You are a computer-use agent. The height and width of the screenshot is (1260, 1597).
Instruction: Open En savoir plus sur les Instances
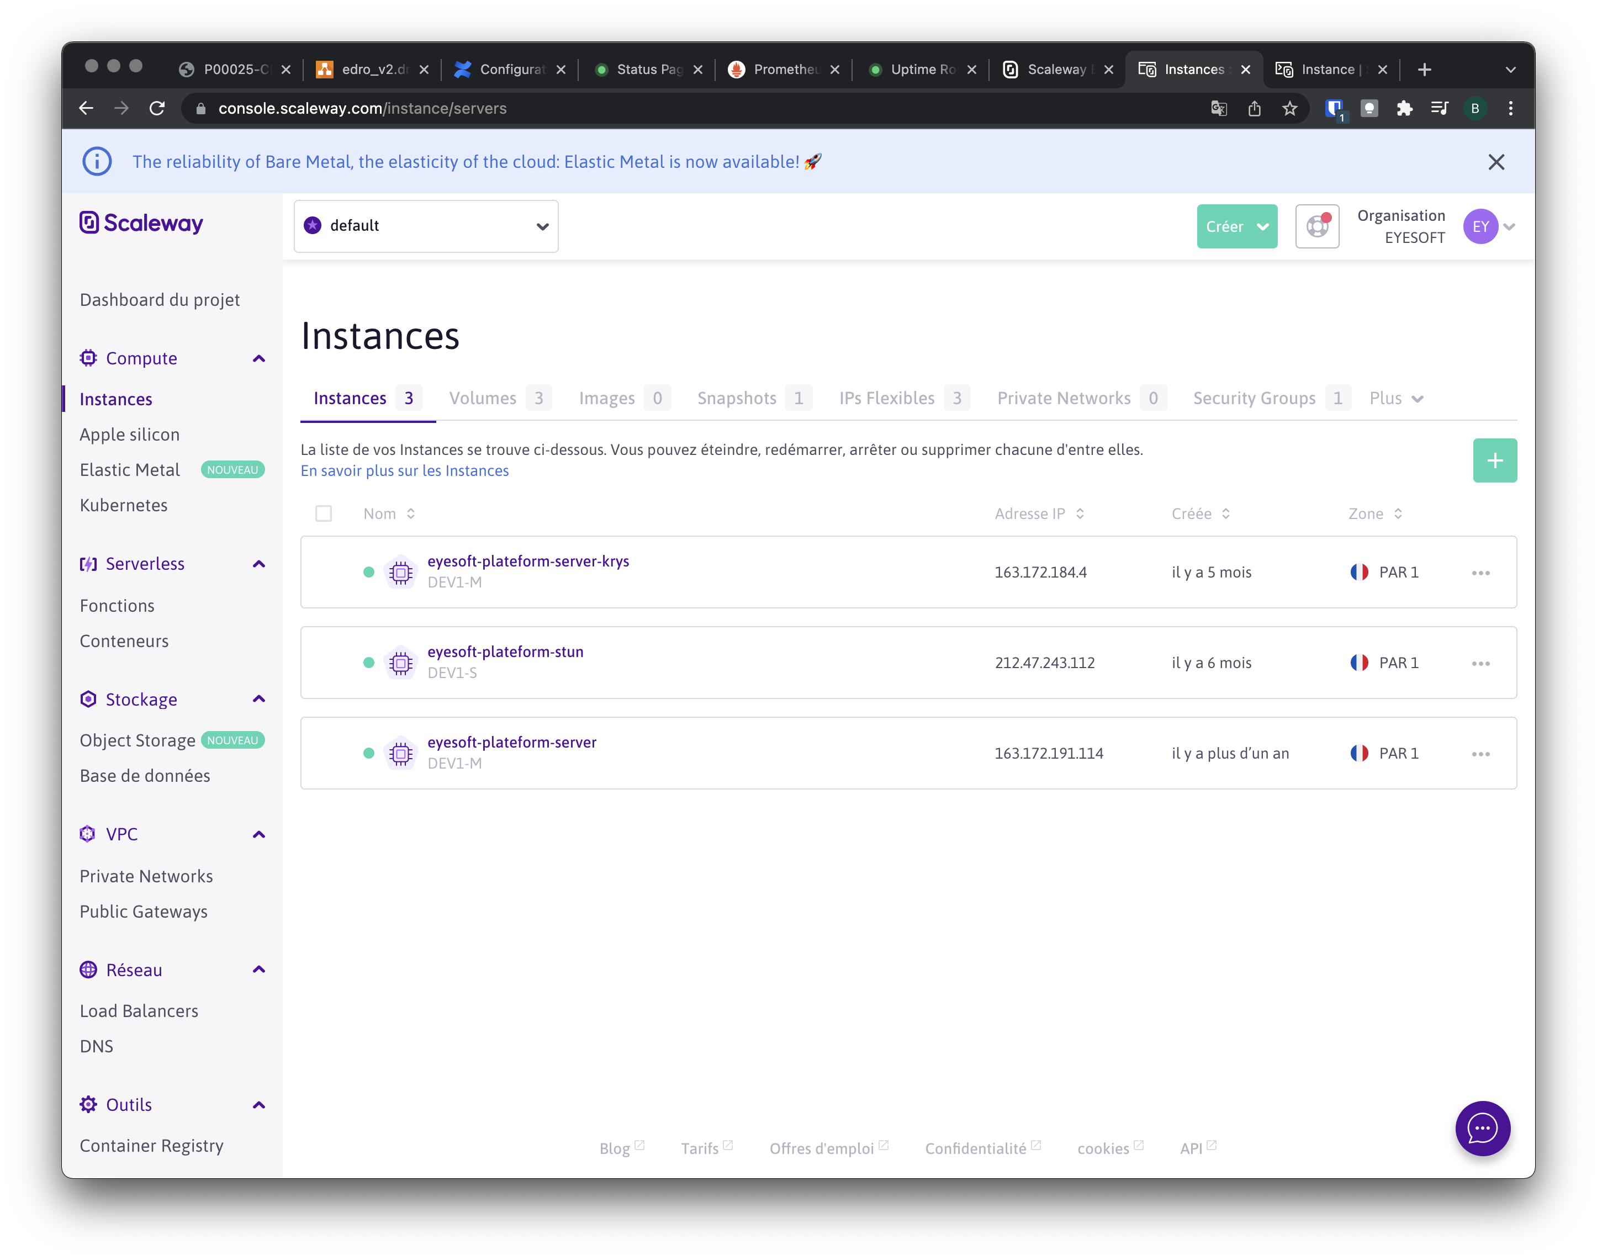404,470
